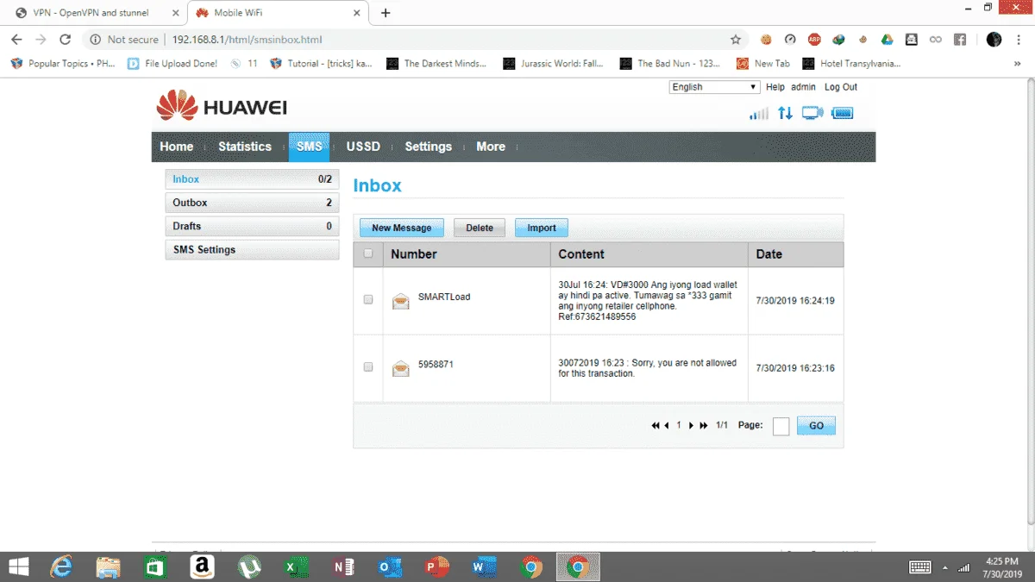
Task: Click the battery status icon
Action: pos(843,113)
